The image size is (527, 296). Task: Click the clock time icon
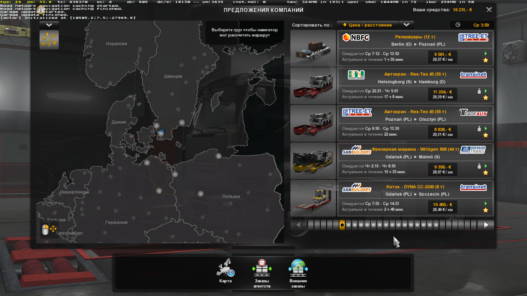click(x=458, y=25)
